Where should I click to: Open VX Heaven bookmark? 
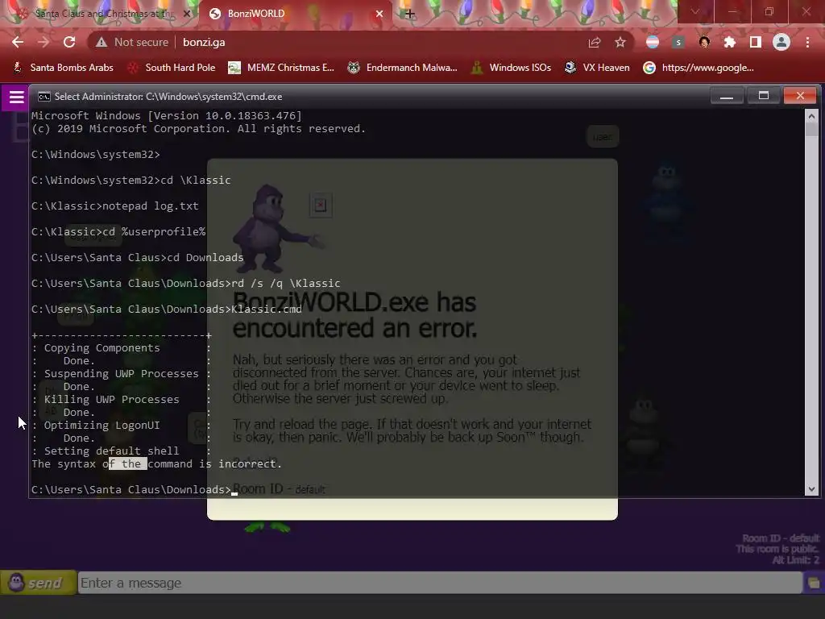pyautogui.click(x=597, y=68)
